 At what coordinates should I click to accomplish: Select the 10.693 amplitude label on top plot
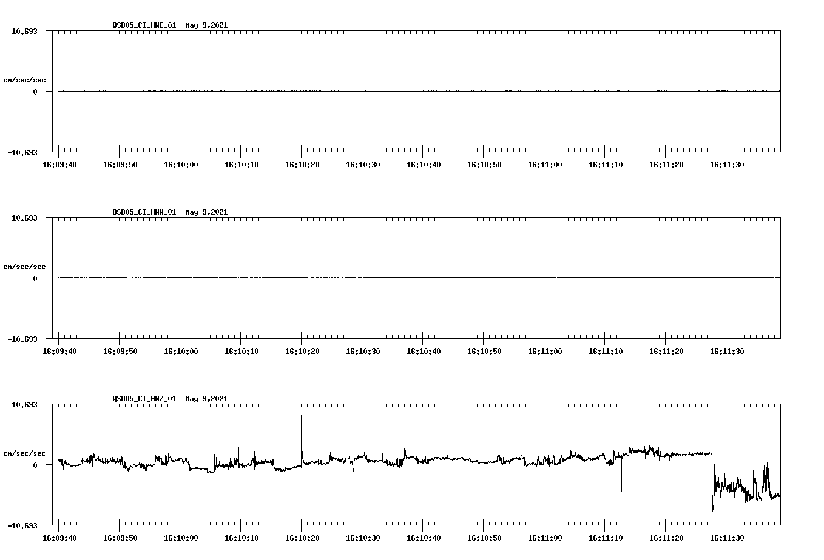[x=25, y=30]
